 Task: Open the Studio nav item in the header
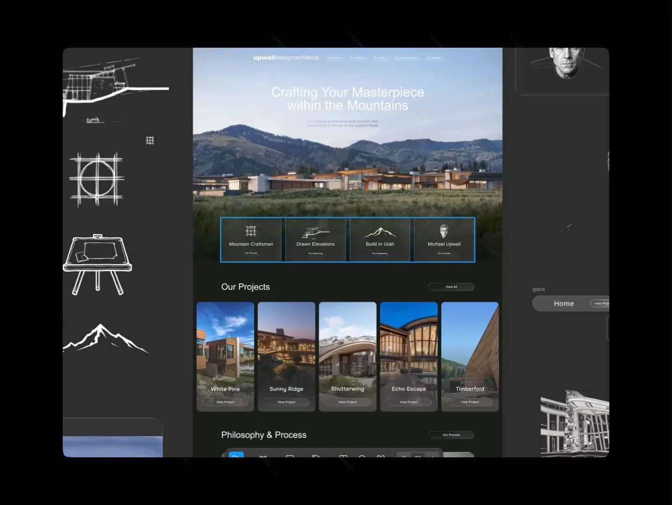click(x=380, y=58)
